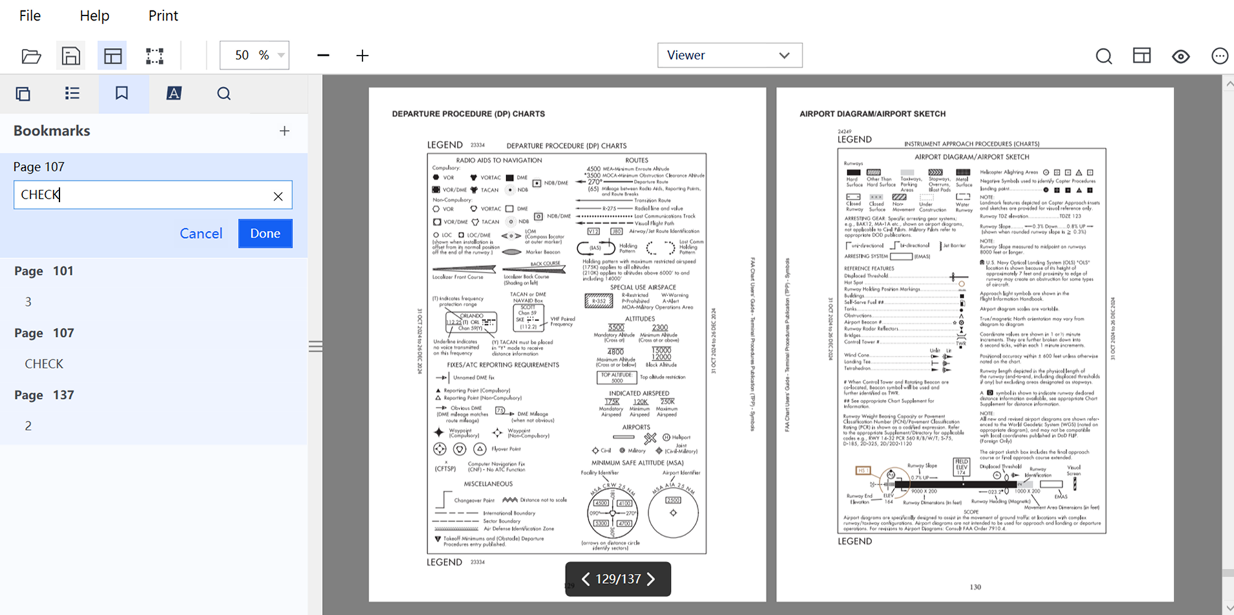Click next page chevron near 129/137

[651, 579]
